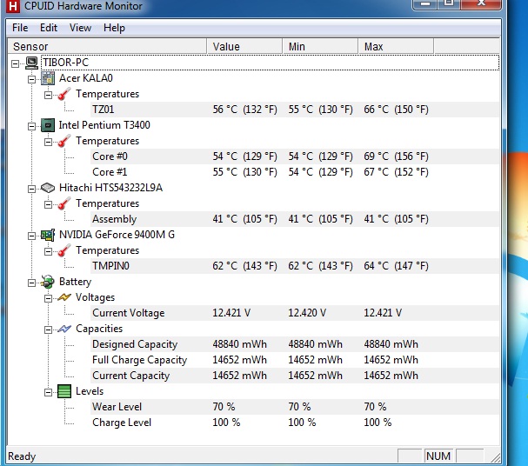Click Wear Level max value 70 %
This screenshot has width=528, height=466.
(375, 407)
